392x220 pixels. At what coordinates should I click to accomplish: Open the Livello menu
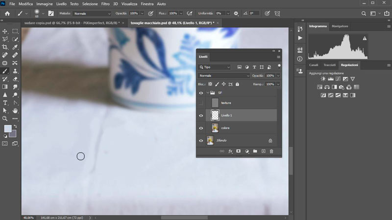pos(61,4)
